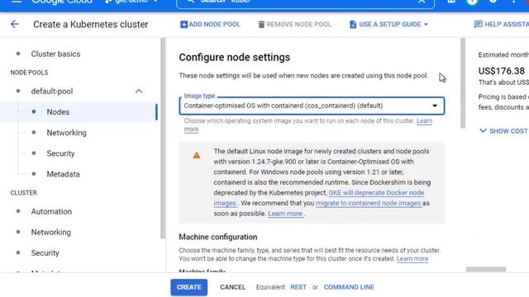Screen dimensions: 529x297
Task: Click the Remove Node Pool button
Action: (294, 24)
